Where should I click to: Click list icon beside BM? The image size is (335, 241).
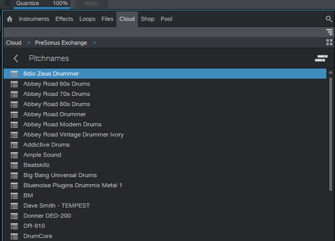(14, 195)
